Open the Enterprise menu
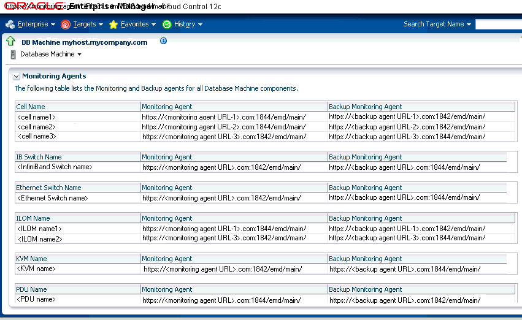522x320 pixels. (x=36, y=25)
